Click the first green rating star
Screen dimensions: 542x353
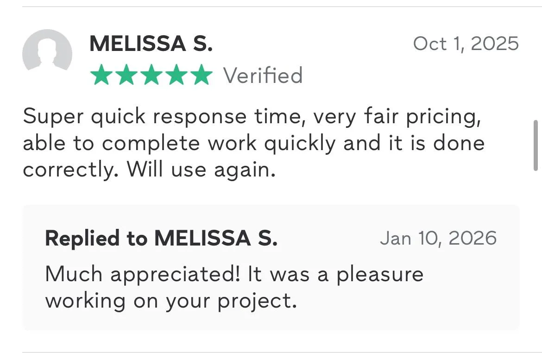(101, 76)
